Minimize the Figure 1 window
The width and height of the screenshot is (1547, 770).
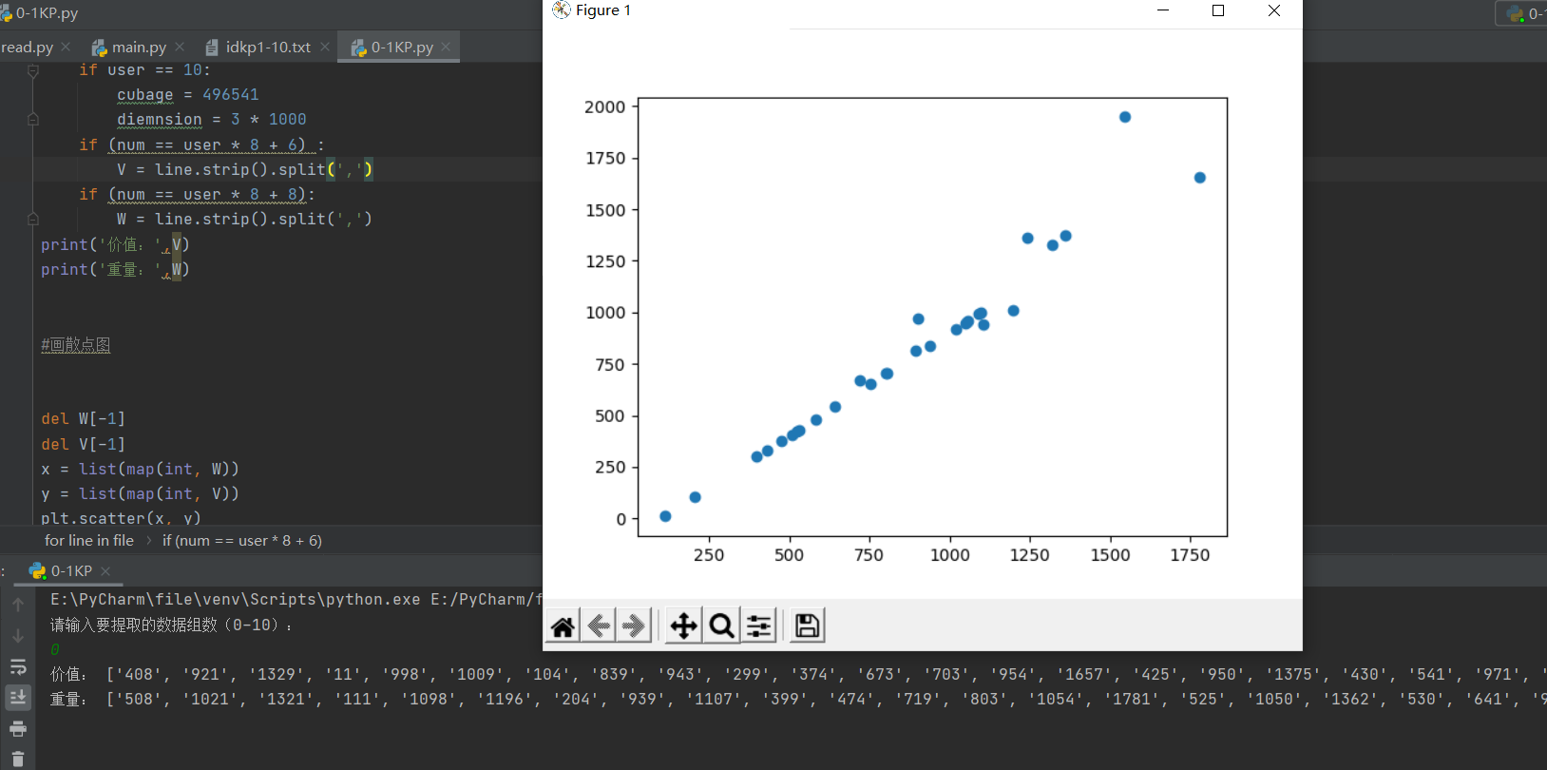(x=1163, y=10)
